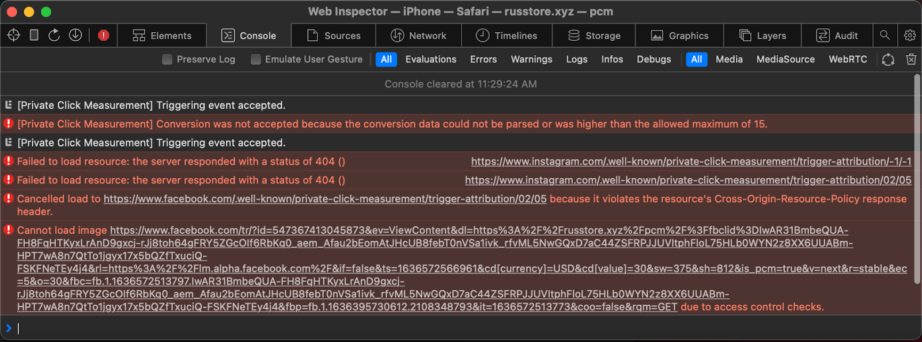The width and height of the screenshot is (922, 342).
Task: Open the Web Inspector search icon
Action: (x=885, y=36)
